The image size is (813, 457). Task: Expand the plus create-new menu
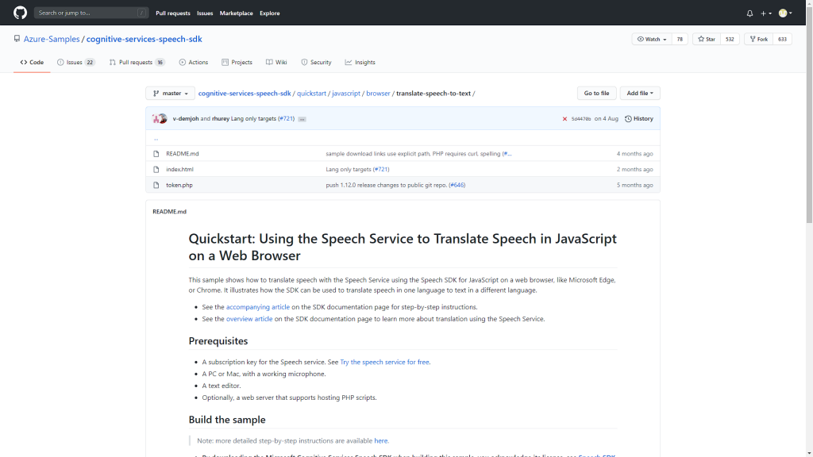[x=766, y=13]
